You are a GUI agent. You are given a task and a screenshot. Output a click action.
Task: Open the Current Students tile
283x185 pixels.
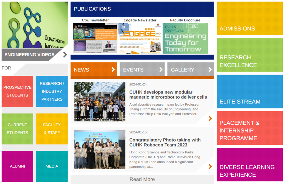[x=17, y=129]
